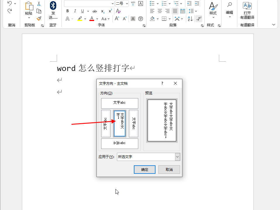Click 取消 in text direction dialog
This screenshot has width=280, height=210.
click(169, 169)
